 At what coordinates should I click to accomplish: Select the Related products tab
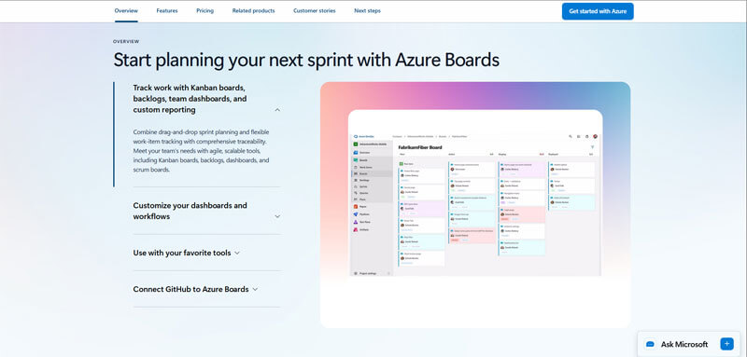point(253,11)
